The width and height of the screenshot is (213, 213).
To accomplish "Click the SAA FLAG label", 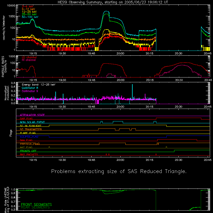I will (26, 140).
